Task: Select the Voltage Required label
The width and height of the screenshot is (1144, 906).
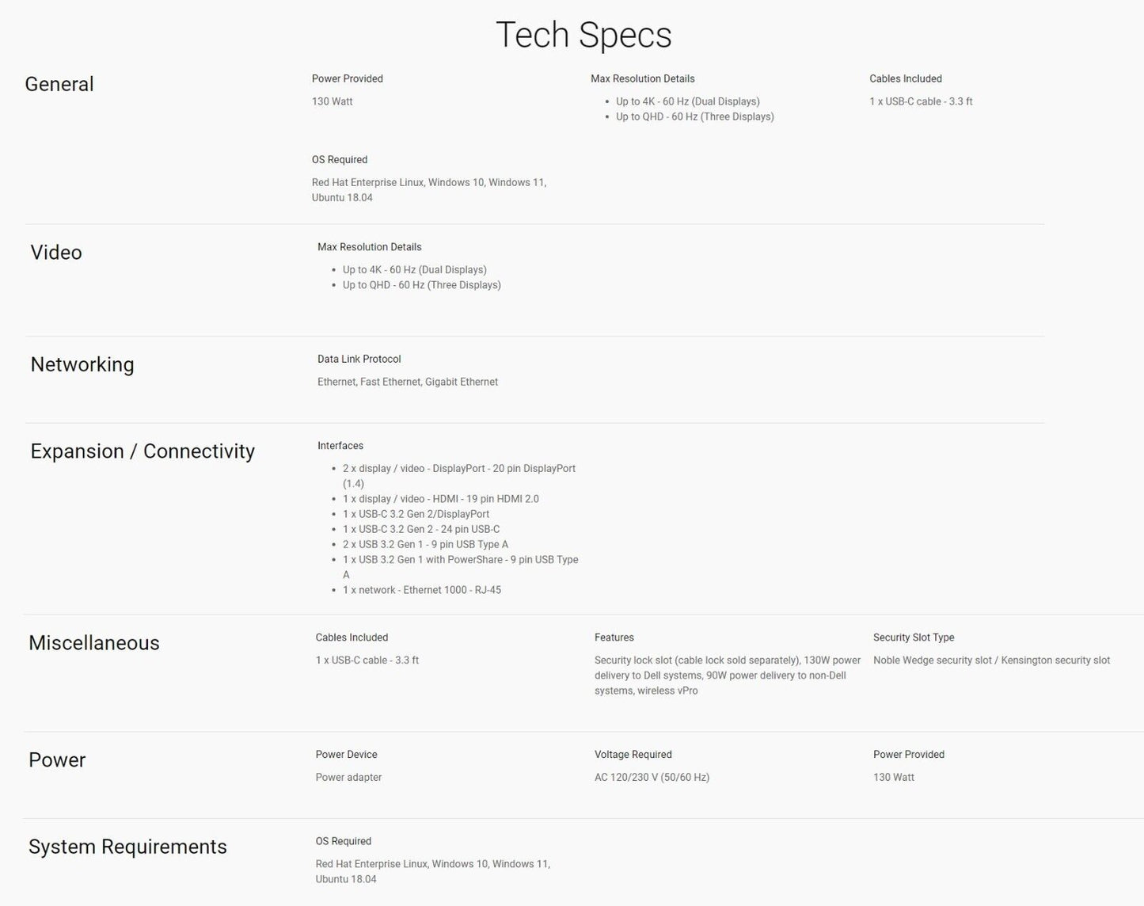Action: click(x=633, y=755)
